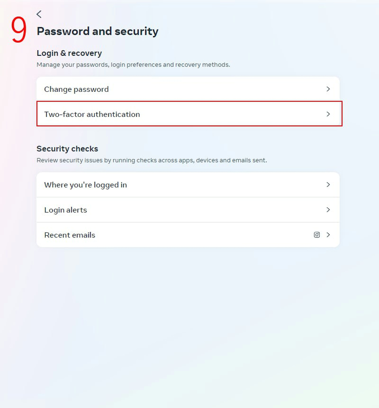This screenshot has width=379, height=408.
Task: Click the chevron next to Login alerts
Action: [328, 210]
